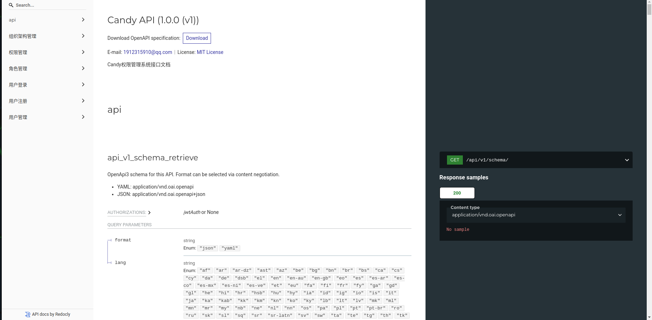Open the 角色管理 menu item
This screenshot has height=320, width=652.
pyautogui.click(x=47, y=68)
